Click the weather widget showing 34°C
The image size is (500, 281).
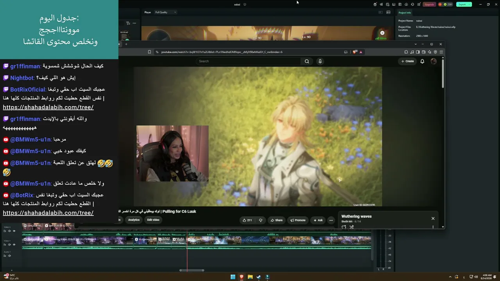[11, 276]
